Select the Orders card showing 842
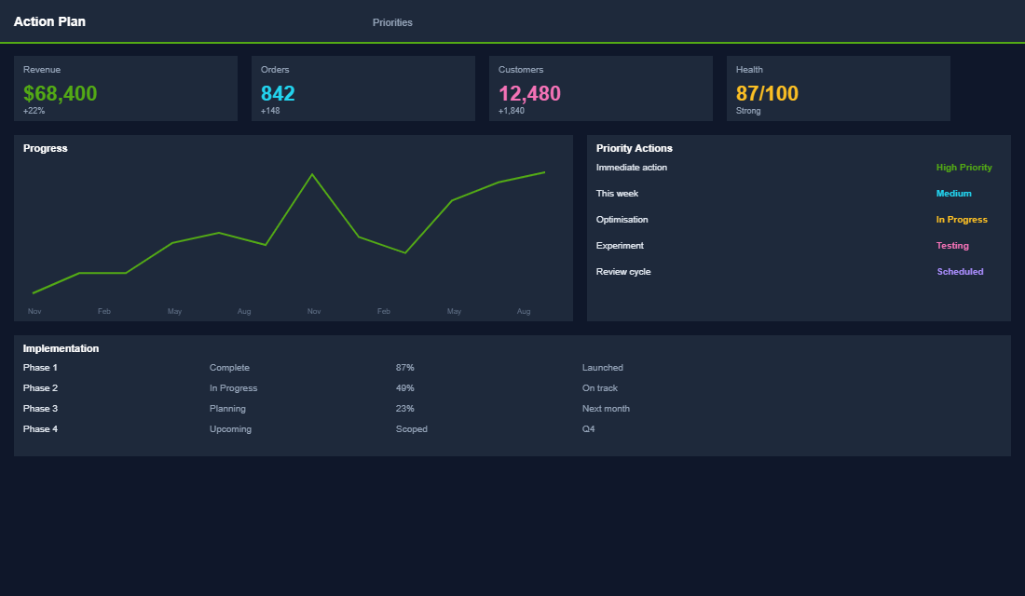The image size is (1025, 596). pos(362,88)
